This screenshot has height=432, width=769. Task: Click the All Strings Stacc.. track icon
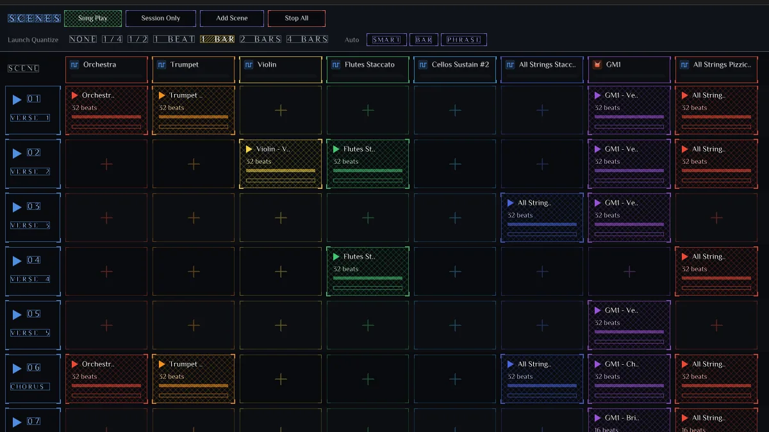coord(510,65)
